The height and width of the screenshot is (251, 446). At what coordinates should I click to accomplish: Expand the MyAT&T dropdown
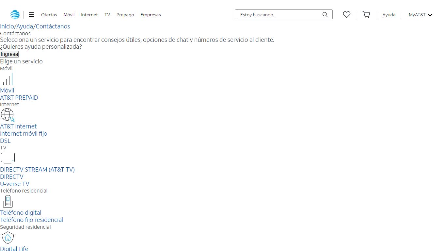click(421, 15)
